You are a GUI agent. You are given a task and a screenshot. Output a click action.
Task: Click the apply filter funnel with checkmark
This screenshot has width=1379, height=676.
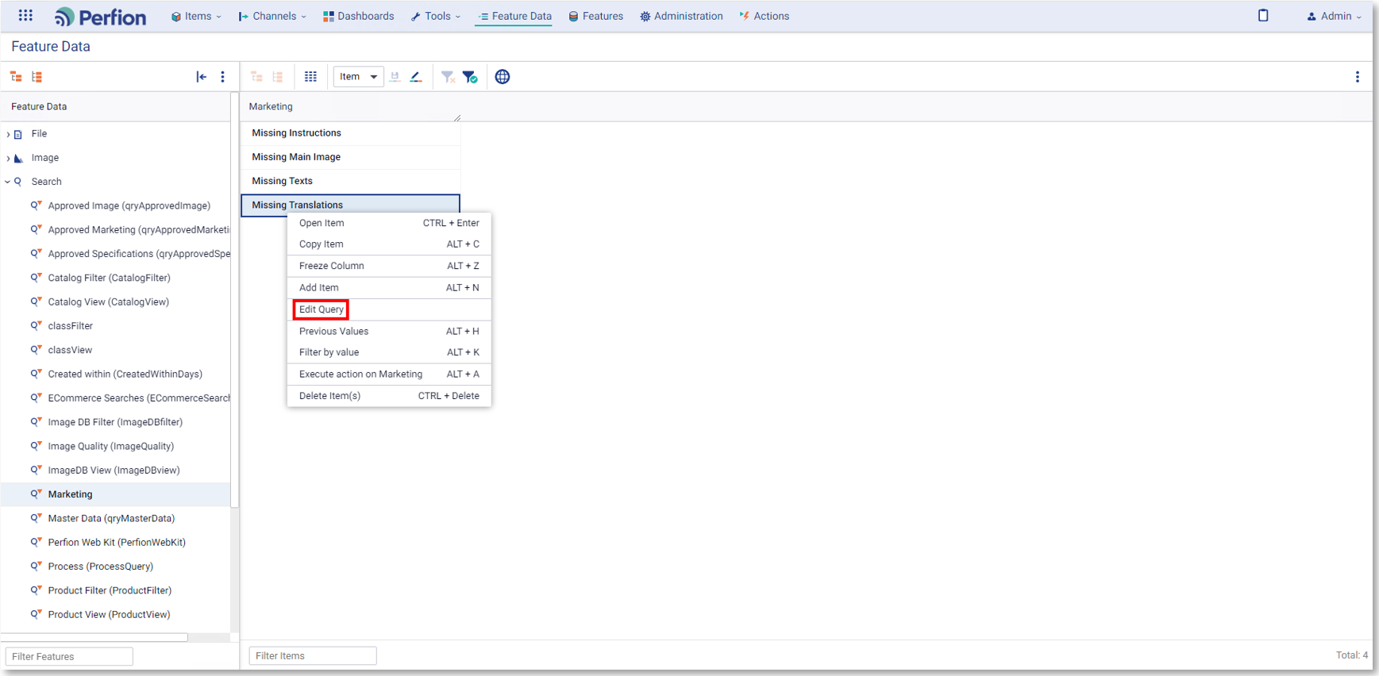click(x=470, y=77)
